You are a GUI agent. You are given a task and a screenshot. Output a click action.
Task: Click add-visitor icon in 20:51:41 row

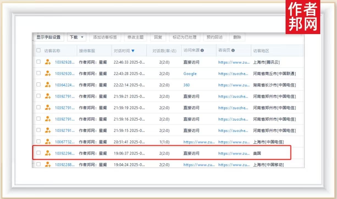(x=48, y=142)
